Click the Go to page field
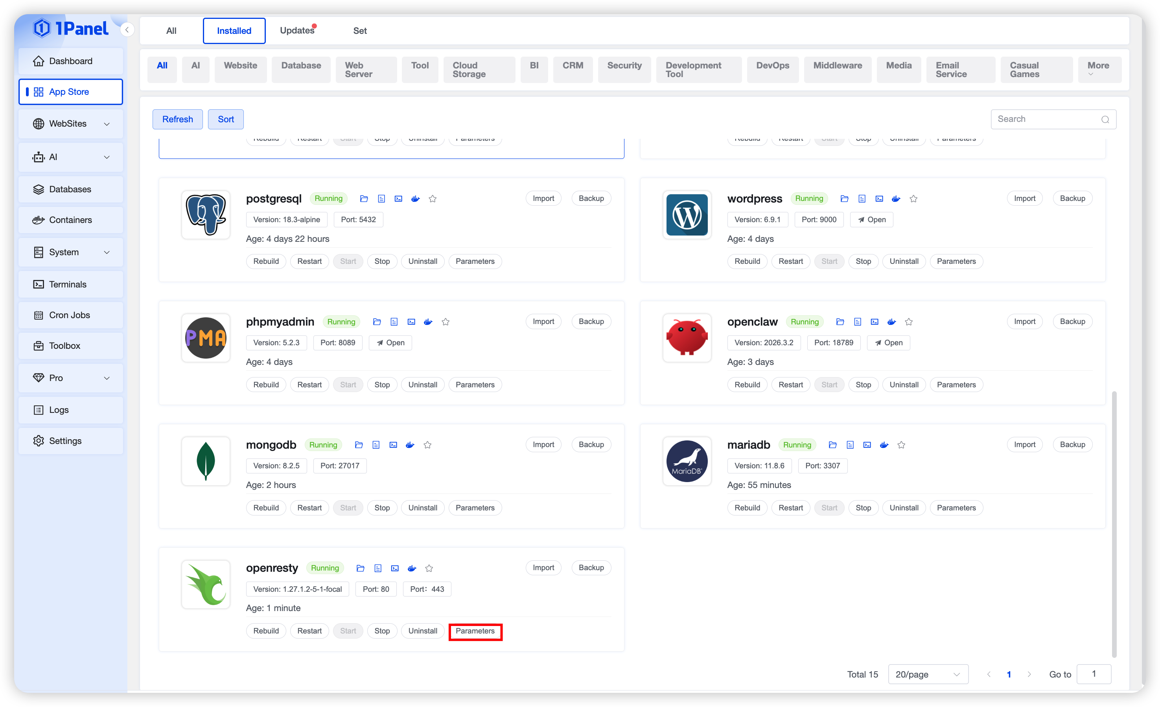The image size is (1160, 707). click(1094, 674)
